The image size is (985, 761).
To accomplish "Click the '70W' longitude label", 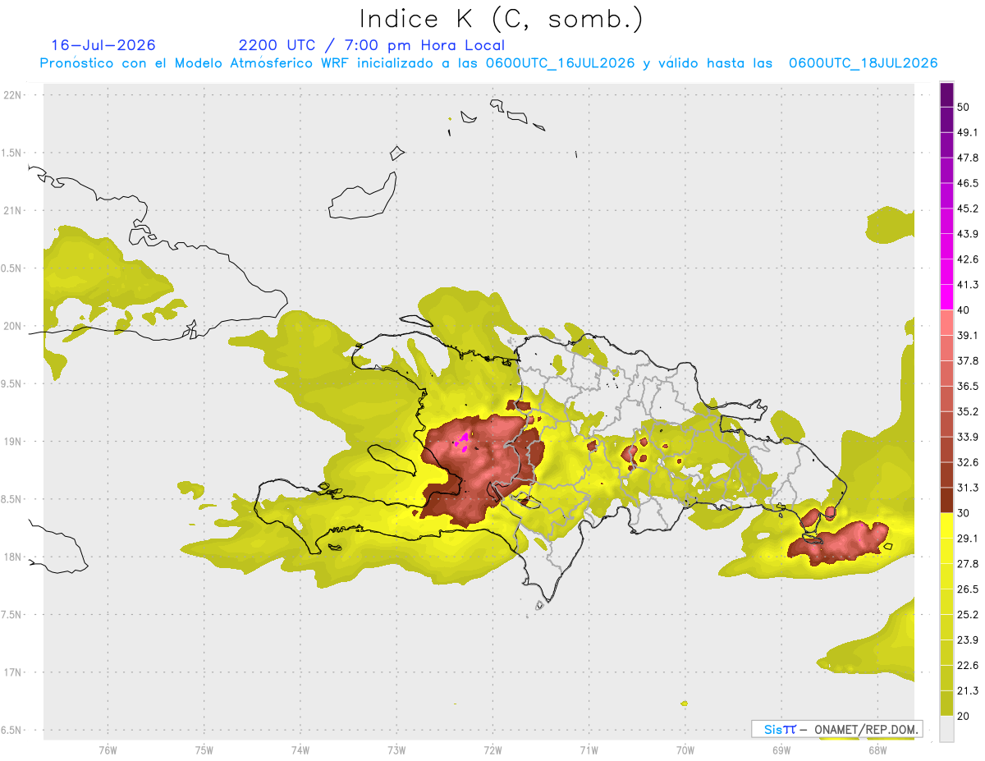I will [x=685, y=750].
